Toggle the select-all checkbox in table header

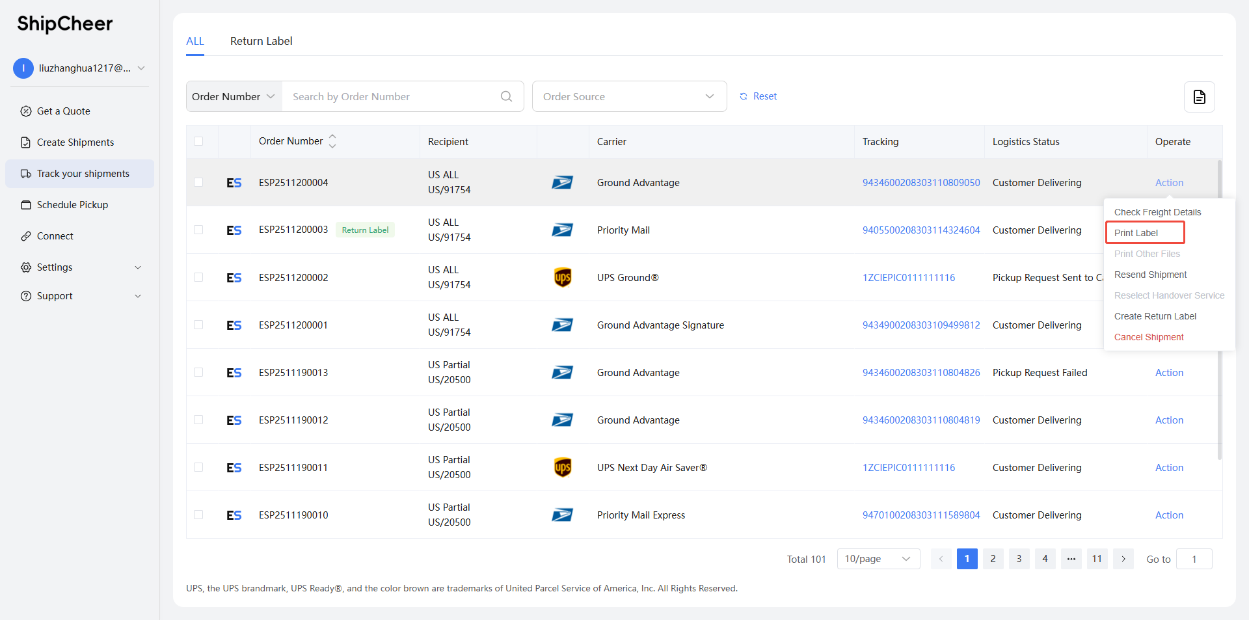pos(198,141)
